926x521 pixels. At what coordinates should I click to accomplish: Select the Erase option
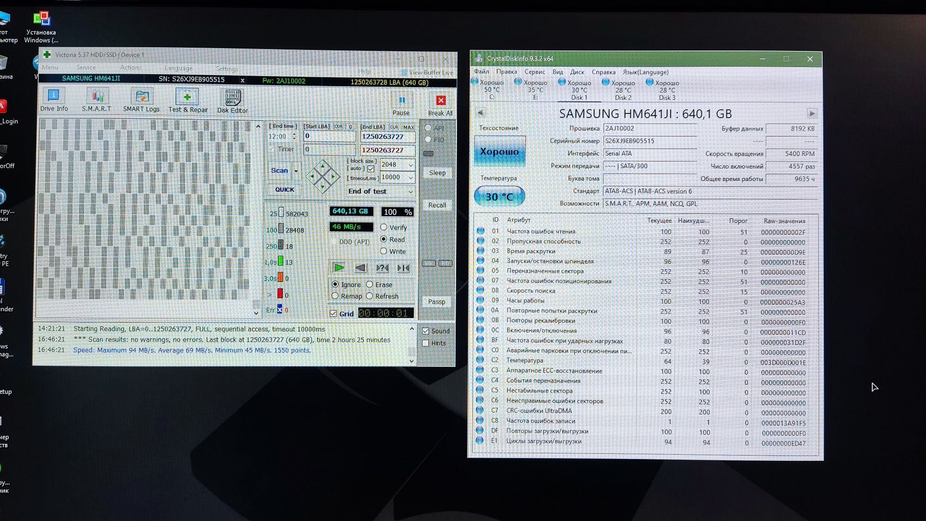point(369,284)
